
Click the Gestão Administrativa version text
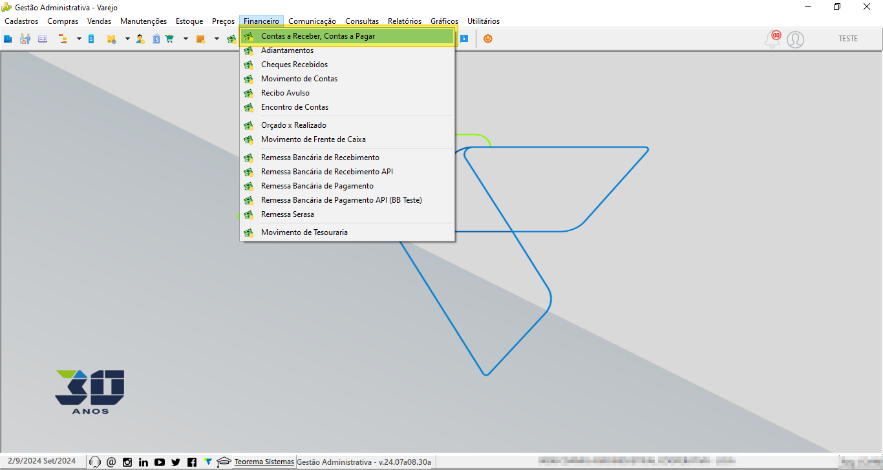coord(363,462)
